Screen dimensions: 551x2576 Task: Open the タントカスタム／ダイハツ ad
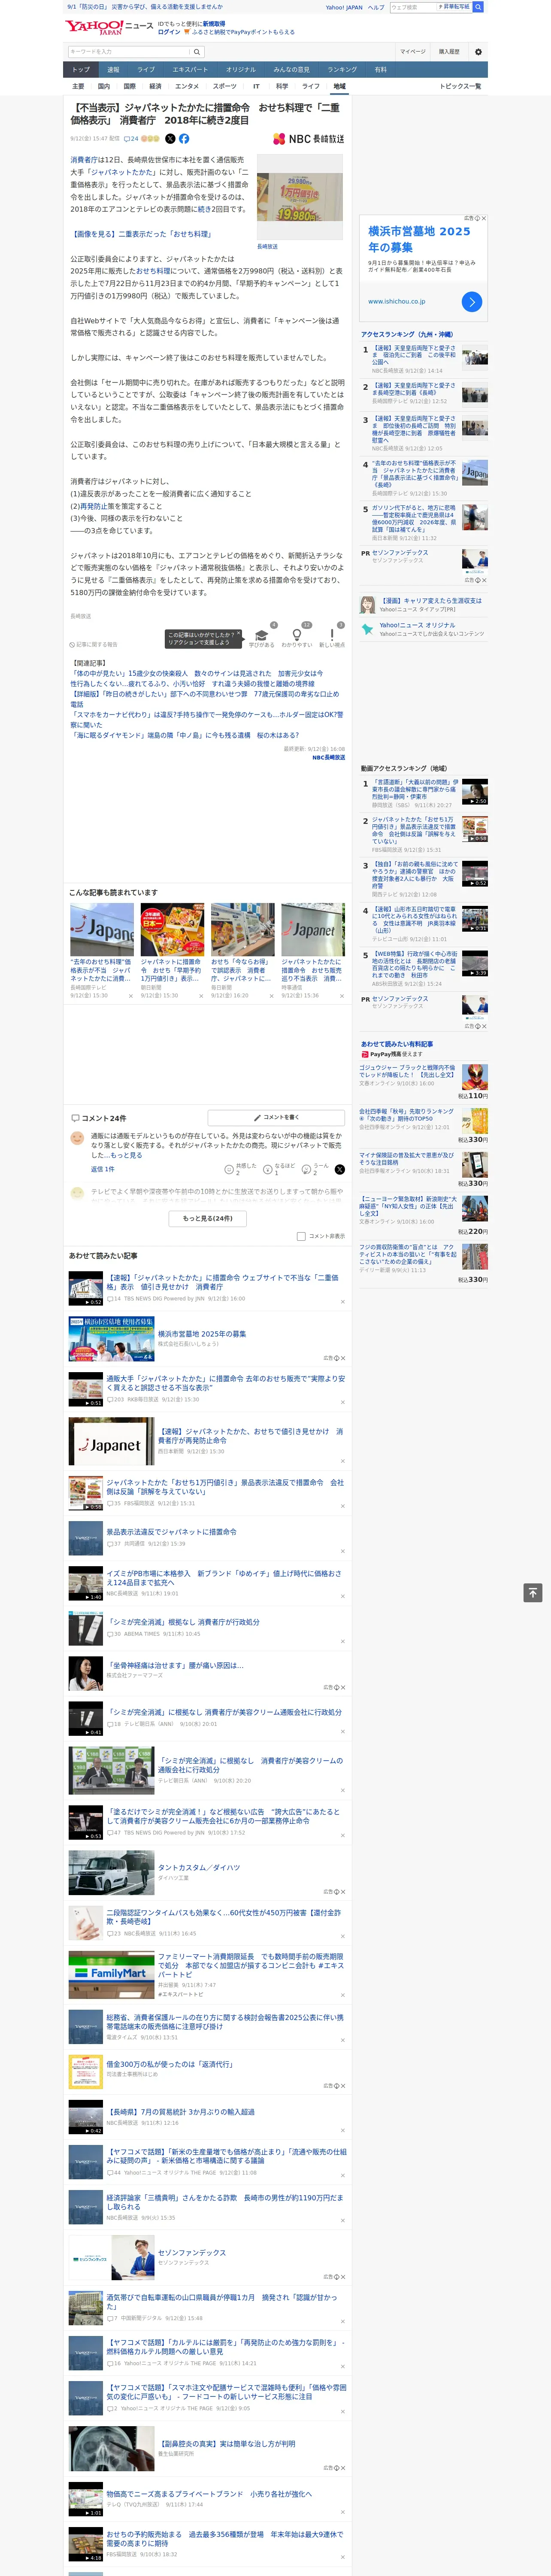(x=199, y=1868)
